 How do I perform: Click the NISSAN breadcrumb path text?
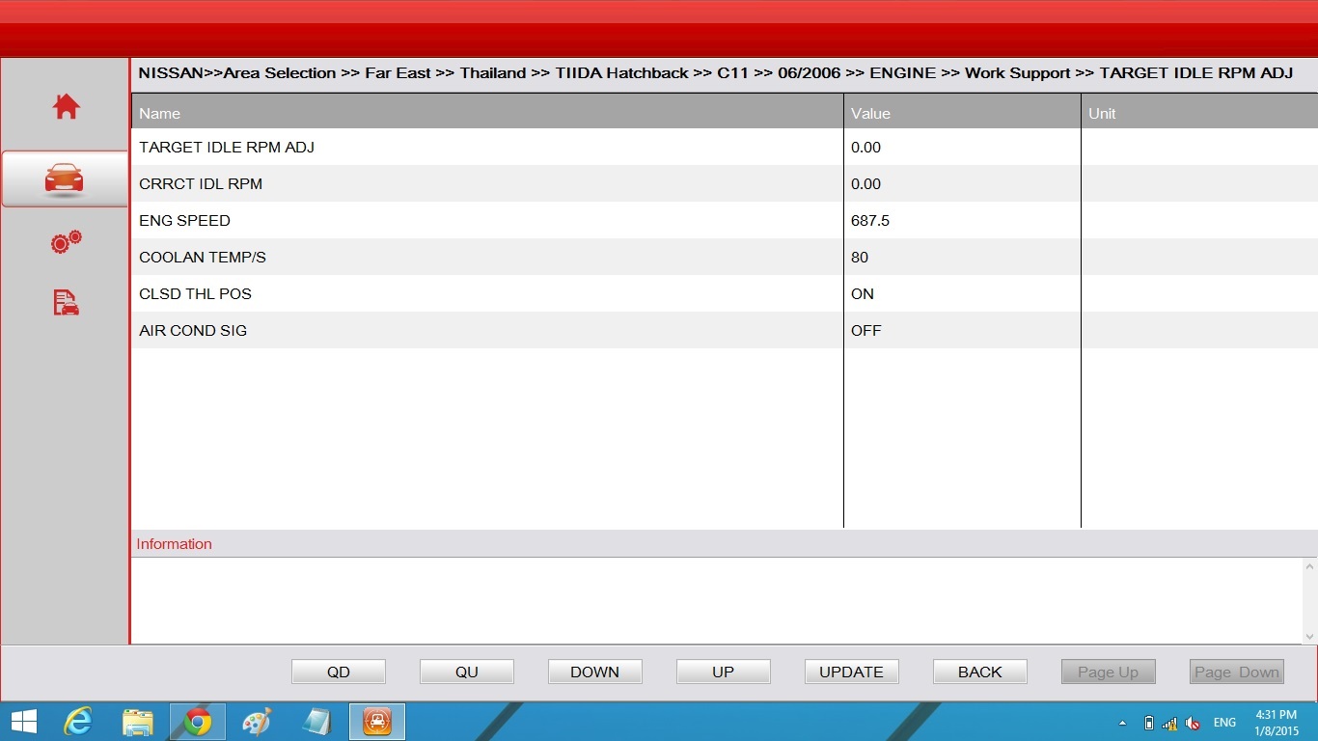click(715, 73)
